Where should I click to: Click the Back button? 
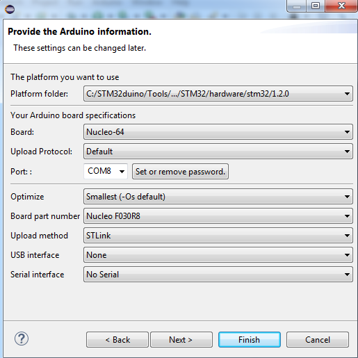pyautogui.click(x=117, y=340)
